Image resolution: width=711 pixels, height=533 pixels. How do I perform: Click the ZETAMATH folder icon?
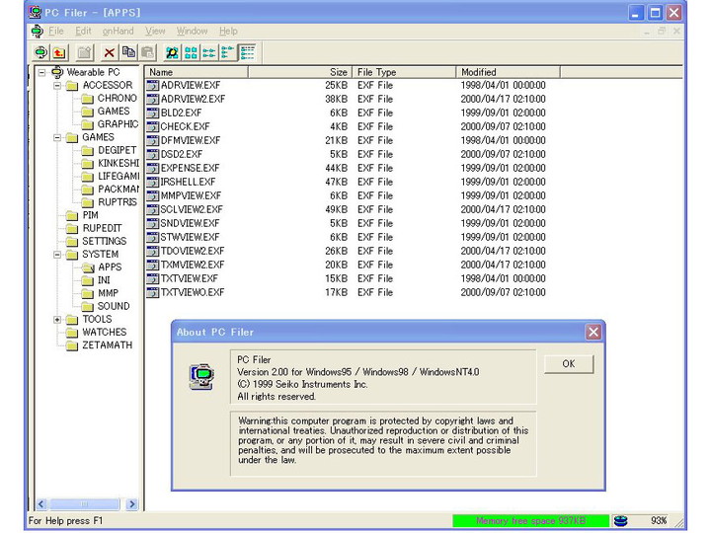point(72,345)
